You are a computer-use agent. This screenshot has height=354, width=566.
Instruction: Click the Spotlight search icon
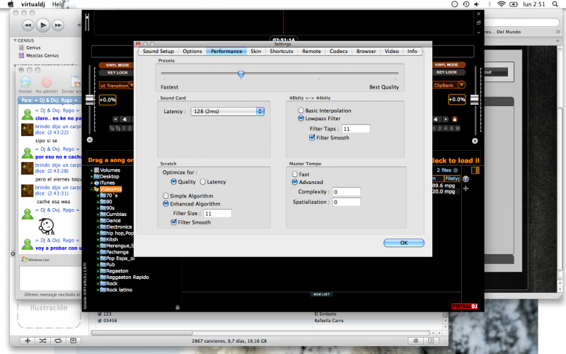coord(555,4)
